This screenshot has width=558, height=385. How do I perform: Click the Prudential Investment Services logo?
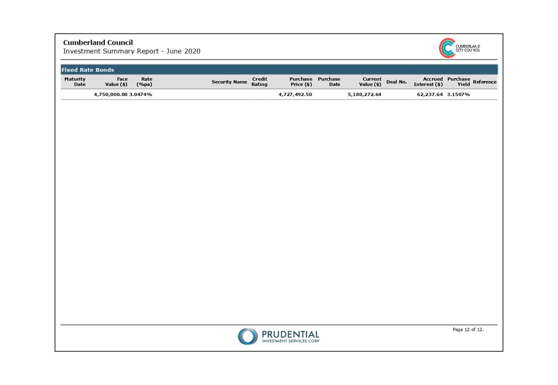(279, 336)
